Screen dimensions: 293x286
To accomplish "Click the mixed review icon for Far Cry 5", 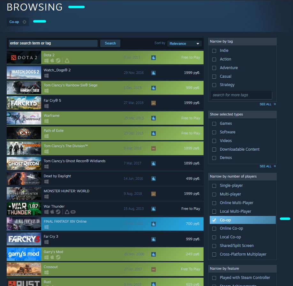I will click(154, 103).
